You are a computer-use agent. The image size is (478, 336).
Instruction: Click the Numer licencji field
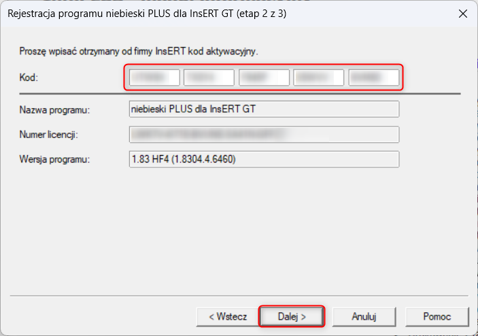pos(264,135)
